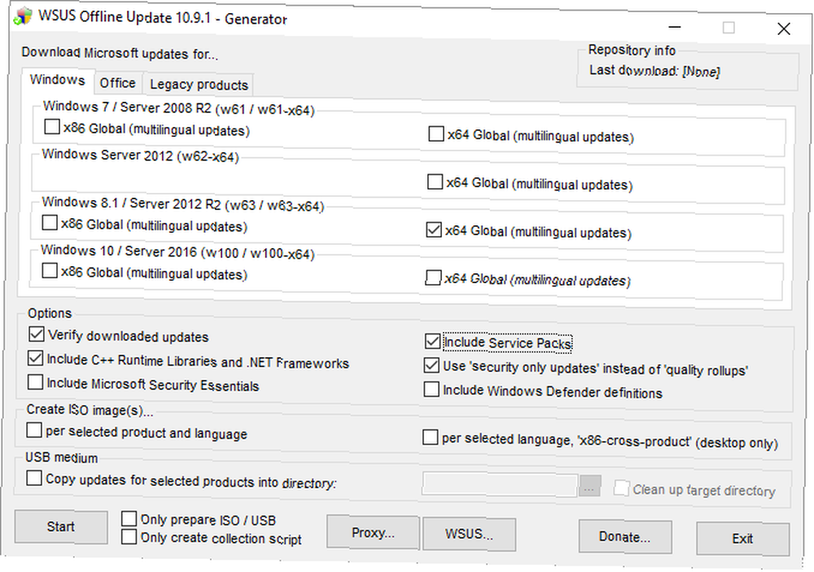The height and width of the screenshot is (572, 814).
Task: Open the Legacy products tab
Action: [199, 85]
